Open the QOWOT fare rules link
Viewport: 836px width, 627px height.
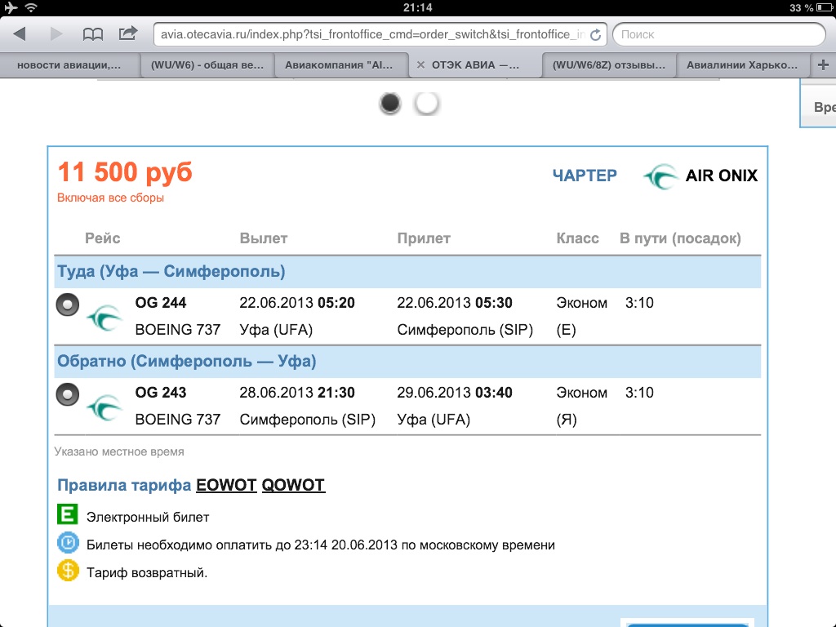[x=293, y=486]
